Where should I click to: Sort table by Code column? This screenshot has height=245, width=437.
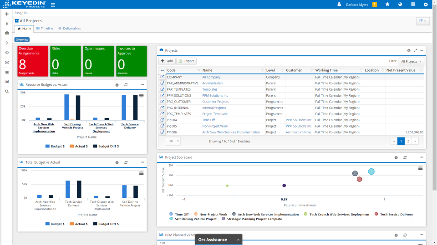tap(183, 70)
